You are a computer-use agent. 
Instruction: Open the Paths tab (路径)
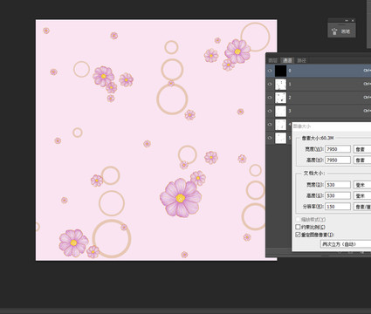[x=301, y=60]
